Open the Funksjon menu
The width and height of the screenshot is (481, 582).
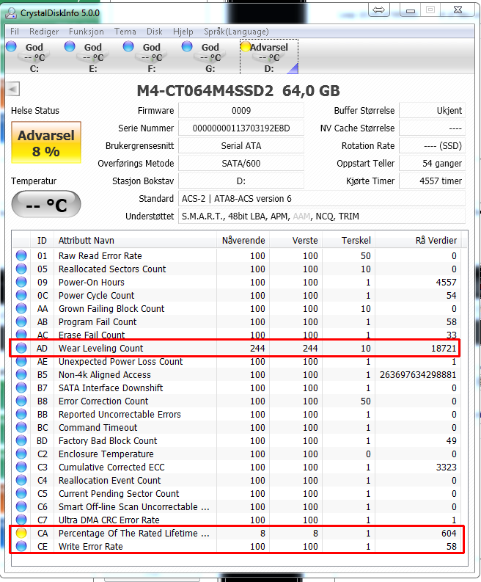coord(87,32)
